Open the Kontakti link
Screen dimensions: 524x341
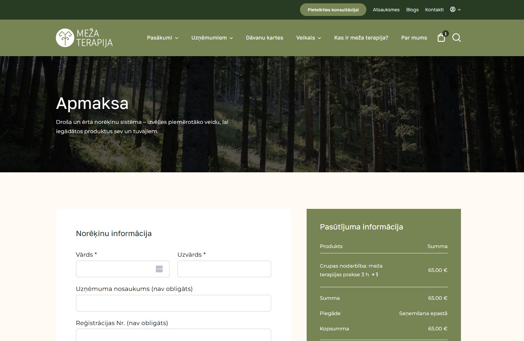coord(434,10)
